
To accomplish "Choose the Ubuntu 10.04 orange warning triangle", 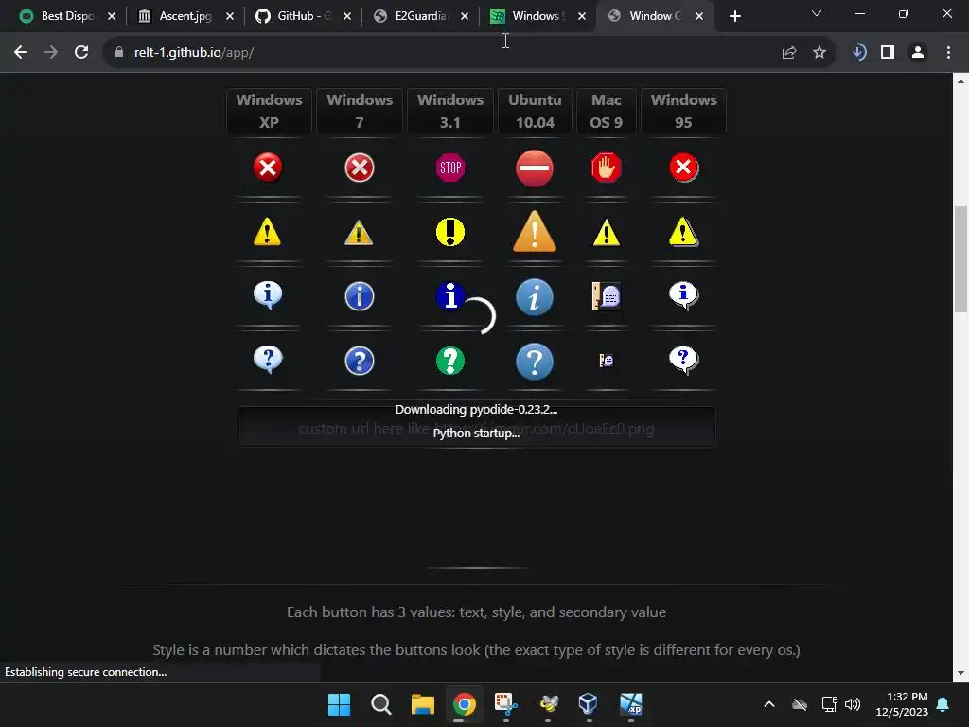I will tap(535, 231).
